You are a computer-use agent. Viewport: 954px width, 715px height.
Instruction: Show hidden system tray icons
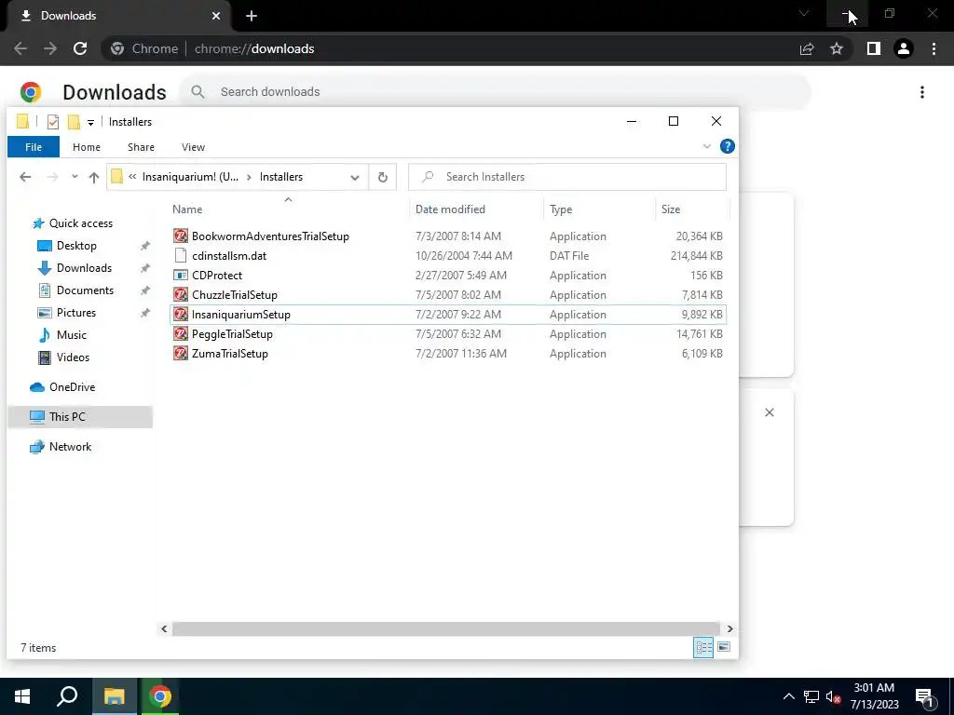point(788,696)
